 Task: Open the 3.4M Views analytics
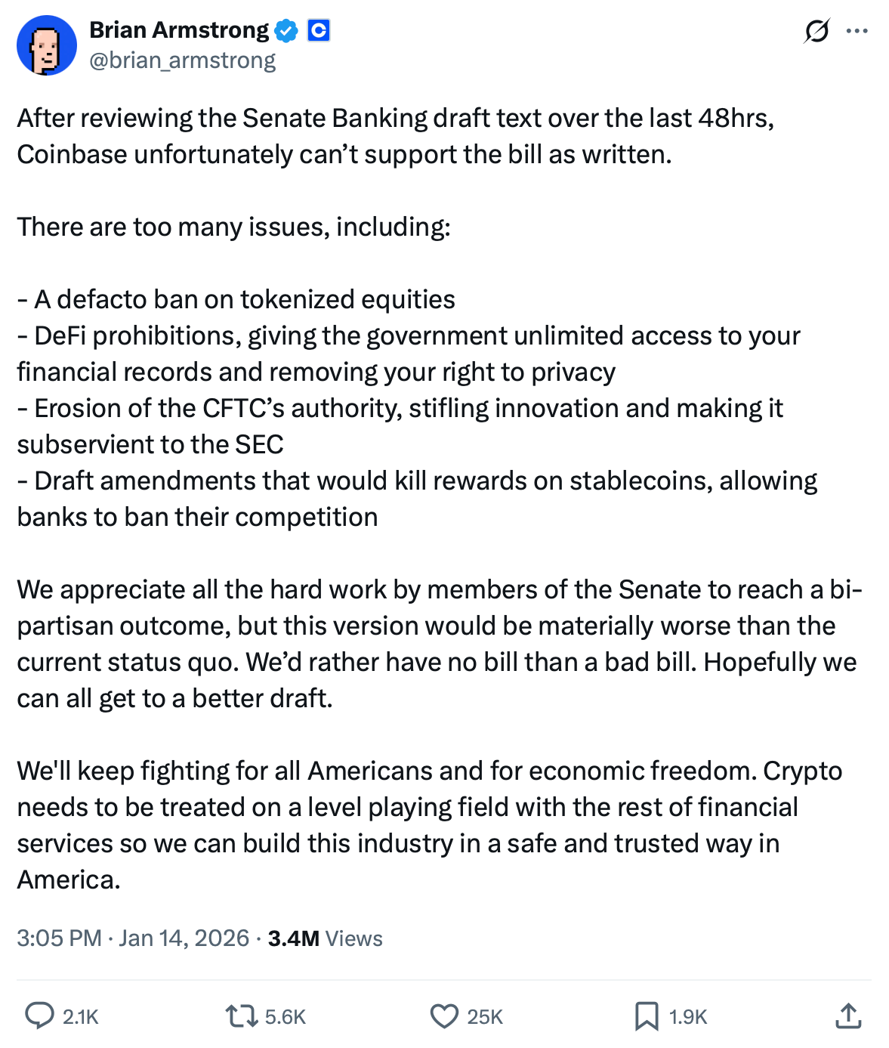click(325, 938)
